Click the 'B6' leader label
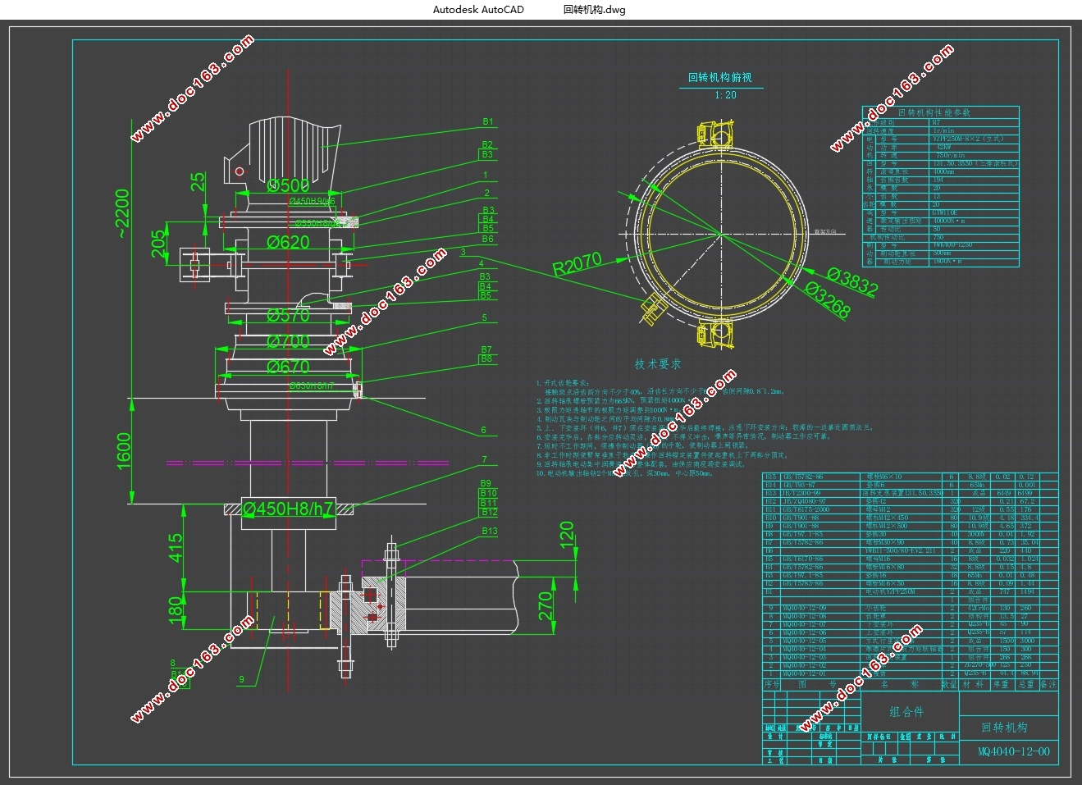This screenshot has width=1082, height=785. (488, 239)
